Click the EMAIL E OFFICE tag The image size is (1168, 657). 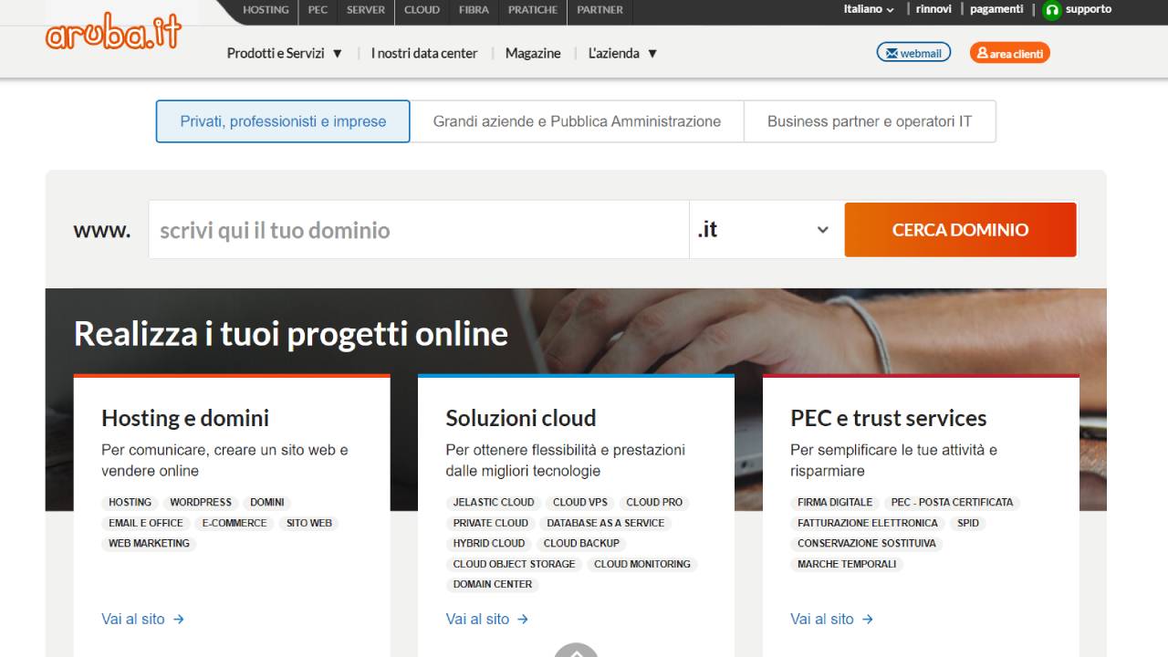146,524
